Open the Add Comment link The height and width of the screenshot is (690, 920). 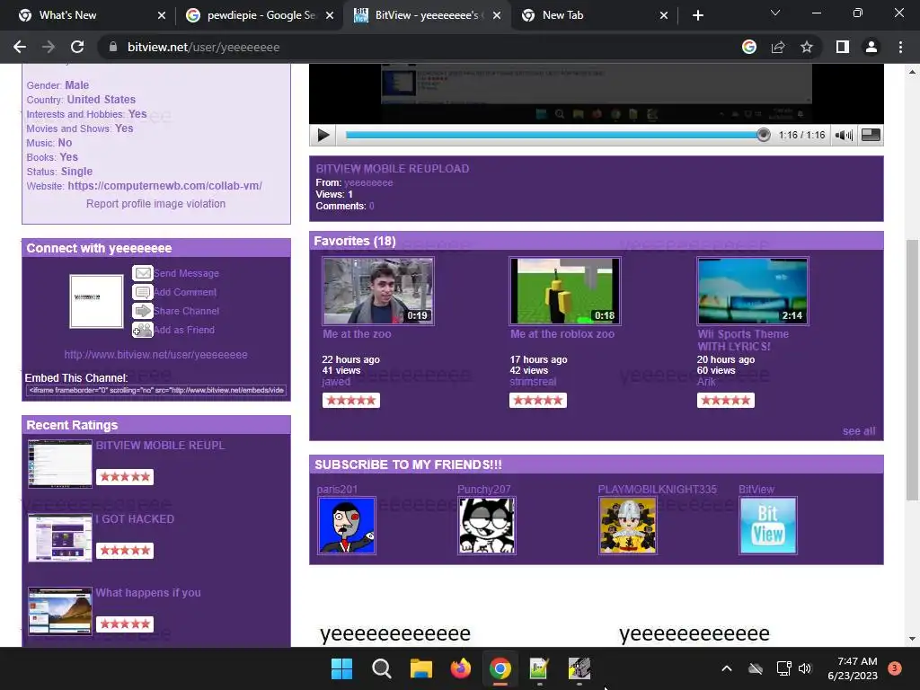click(185, 292)
